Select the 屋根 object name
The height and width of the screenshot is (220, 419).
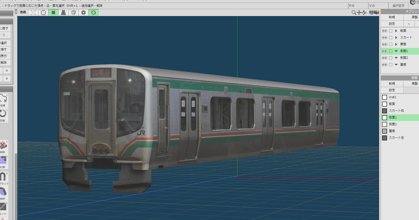[403, 65]
